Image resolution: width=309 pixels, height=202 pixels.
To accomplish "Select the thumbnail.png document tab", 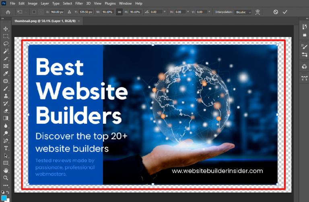I will pyautogui.click(x=45, y=21).
